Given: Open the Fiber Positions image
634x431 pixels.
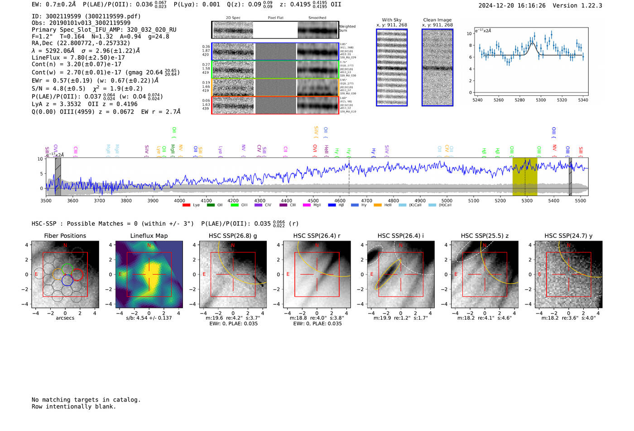Looking at the screenshot, I should coord(65,275).
